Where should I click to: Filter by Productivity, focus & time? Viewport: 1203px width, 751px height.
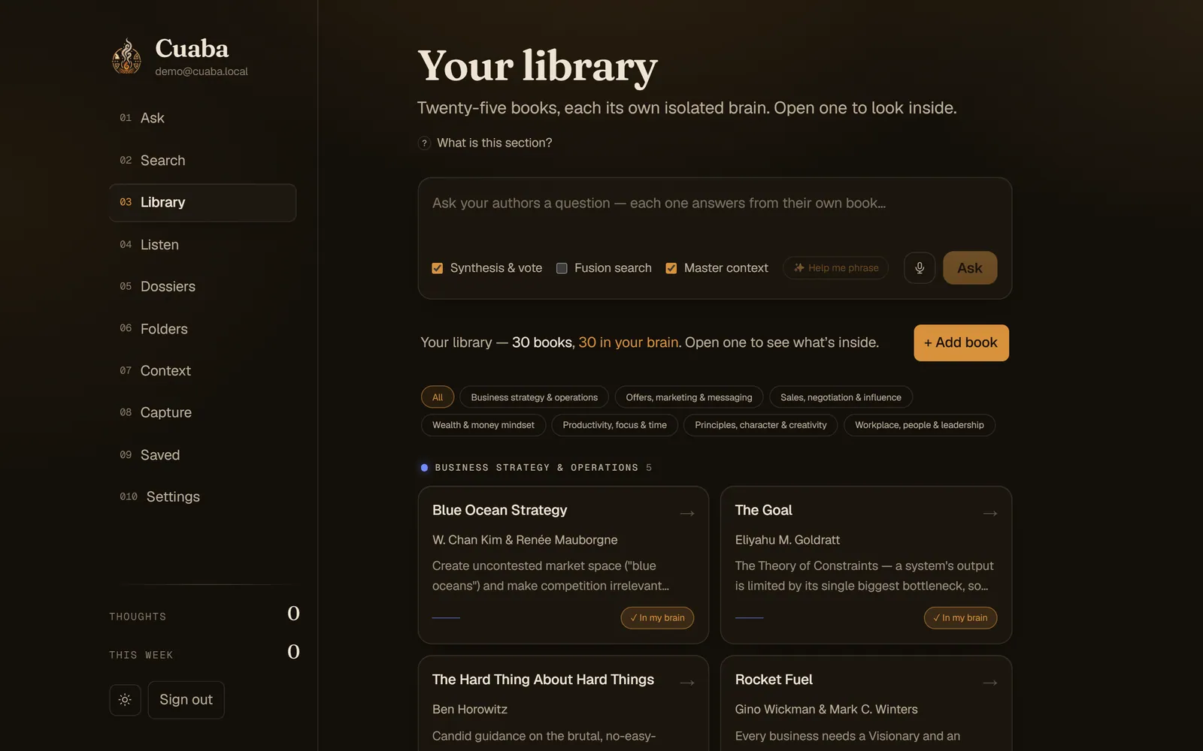click(614, 425)
